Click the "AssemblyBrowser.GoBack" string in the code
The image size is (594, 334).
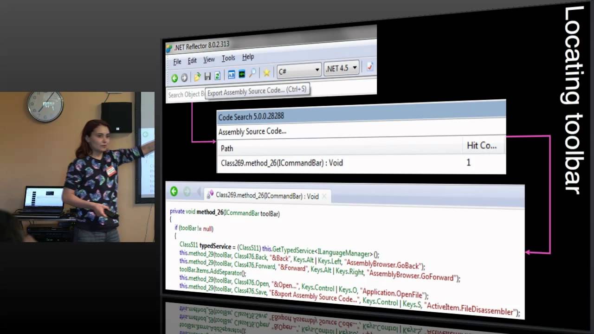point(383,264)
